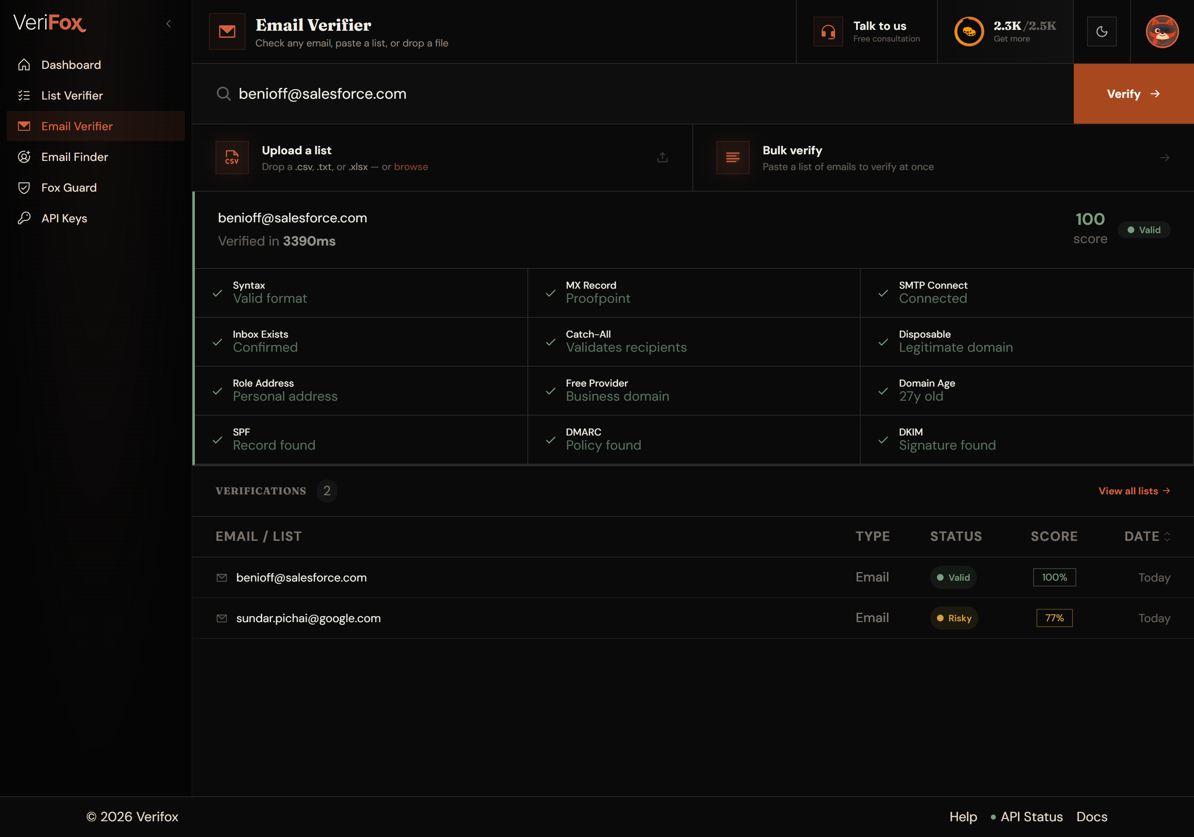This screenshot has height=837, width=1194.
Task: Click the upload arrow icon
Action: tap(662, 157)
